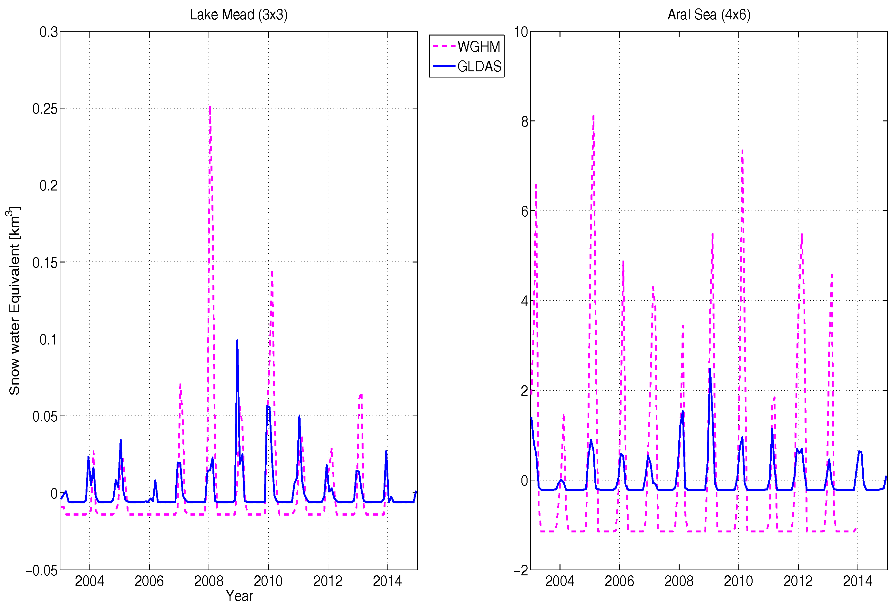894x607 pixels.
Task: Click the '2006' tick under Lake Mead chart
Action: [149, 581]
